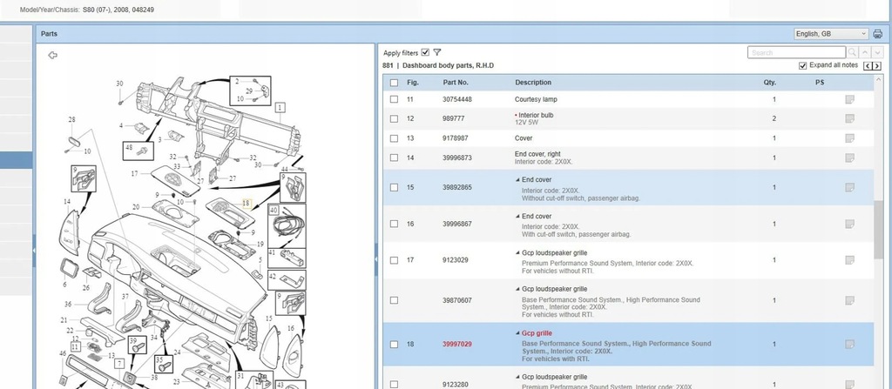Collapse notes of 9123280 loudspeaker grille
The width and height of the screenshot is (892, 389).
click(517, 377)
